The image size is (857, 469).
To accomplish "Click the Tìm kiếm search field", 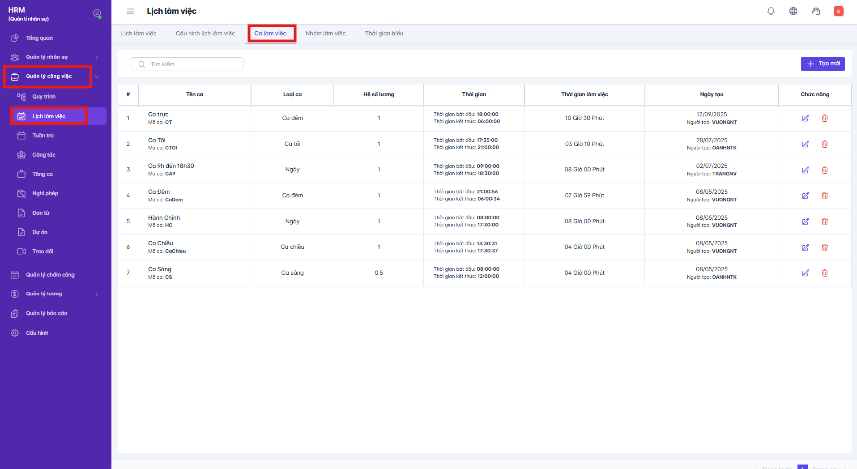I will coord(192,64).
